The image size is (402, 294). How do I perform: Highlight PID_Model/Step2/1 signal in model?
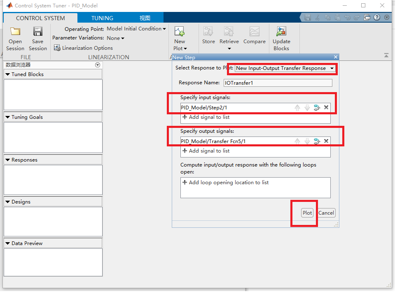click(317, 107)
